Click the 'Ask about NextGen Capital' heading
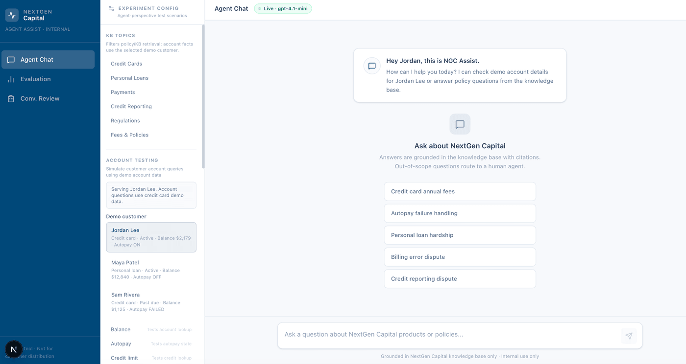 pos(460,146)
